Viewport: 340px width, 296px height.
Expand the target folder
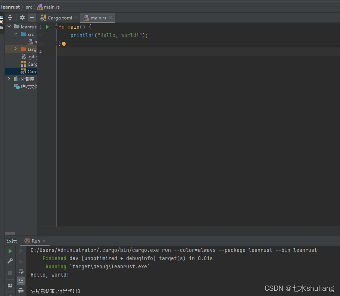click(x=16, y=49)
